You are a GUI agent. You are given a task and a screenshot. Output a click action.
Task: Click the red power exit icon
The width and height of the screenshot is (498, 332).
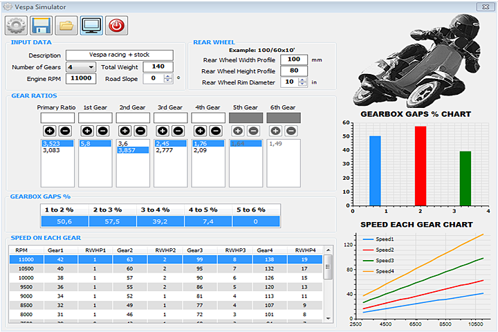click(117, 26)
